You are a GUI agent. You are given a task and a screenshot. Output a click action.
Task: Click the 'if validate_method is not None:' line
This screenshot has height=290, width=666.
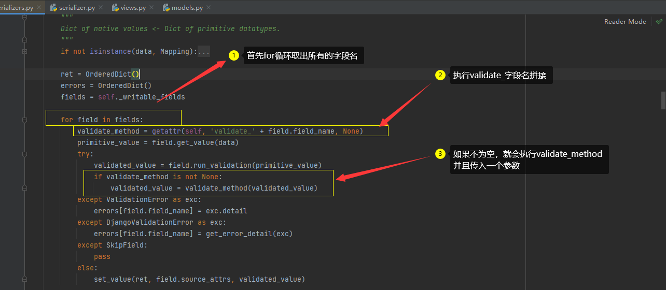(159, 177)
